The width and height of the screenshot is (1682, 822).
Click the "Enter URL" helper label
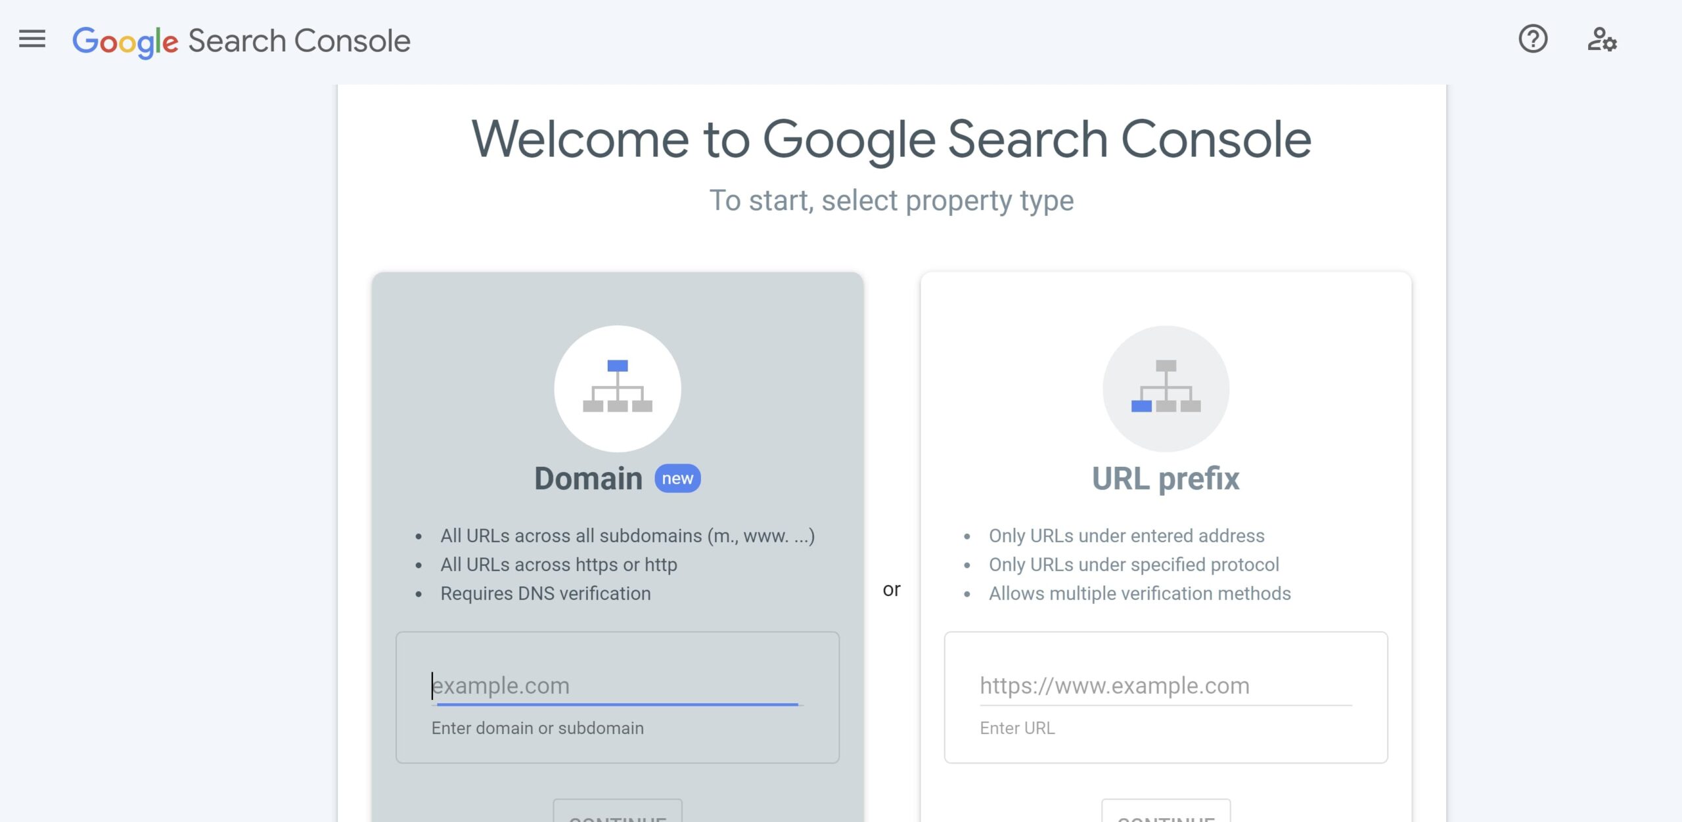click(x=1017, y=728)
